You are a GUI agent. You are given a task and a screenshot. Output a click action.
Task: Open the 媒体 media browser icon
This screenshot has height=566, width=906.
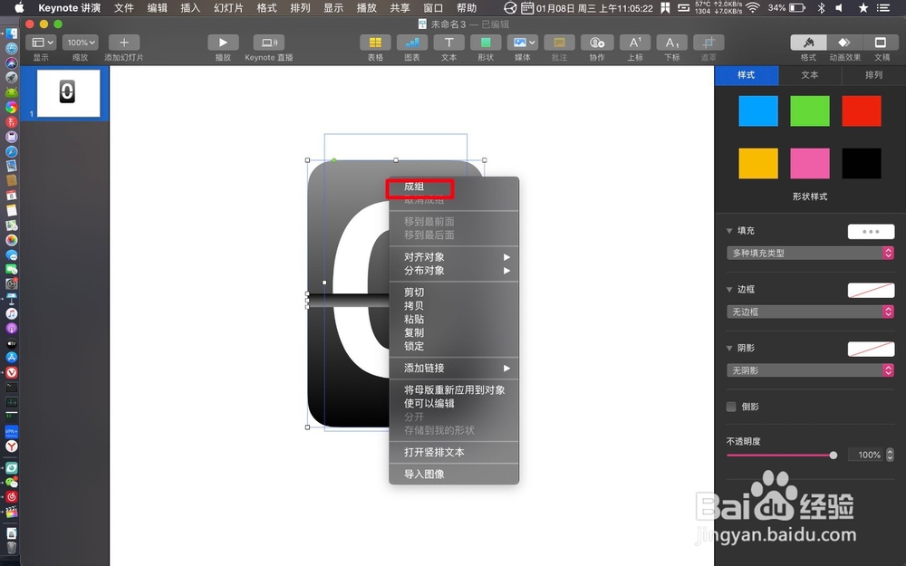tap(522, 42)
